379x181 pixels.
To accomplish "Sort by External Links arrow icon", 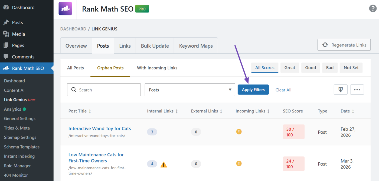I will point(221,111).
